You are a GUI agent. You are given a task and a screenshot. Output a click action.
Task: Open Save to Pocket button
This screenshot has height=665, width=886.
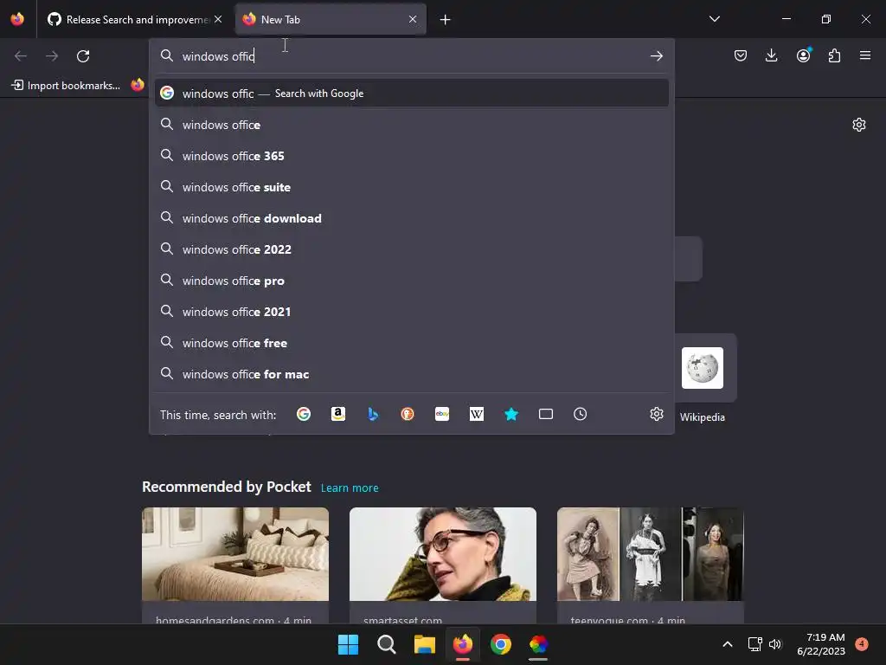741,55
